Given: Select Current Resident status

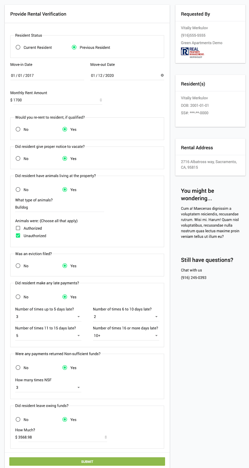Looking at the screenshot, I should [x=18, y=47].
